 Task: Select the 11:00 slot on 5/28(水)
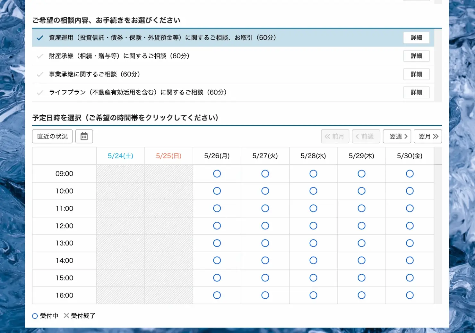tap(313, 208)
